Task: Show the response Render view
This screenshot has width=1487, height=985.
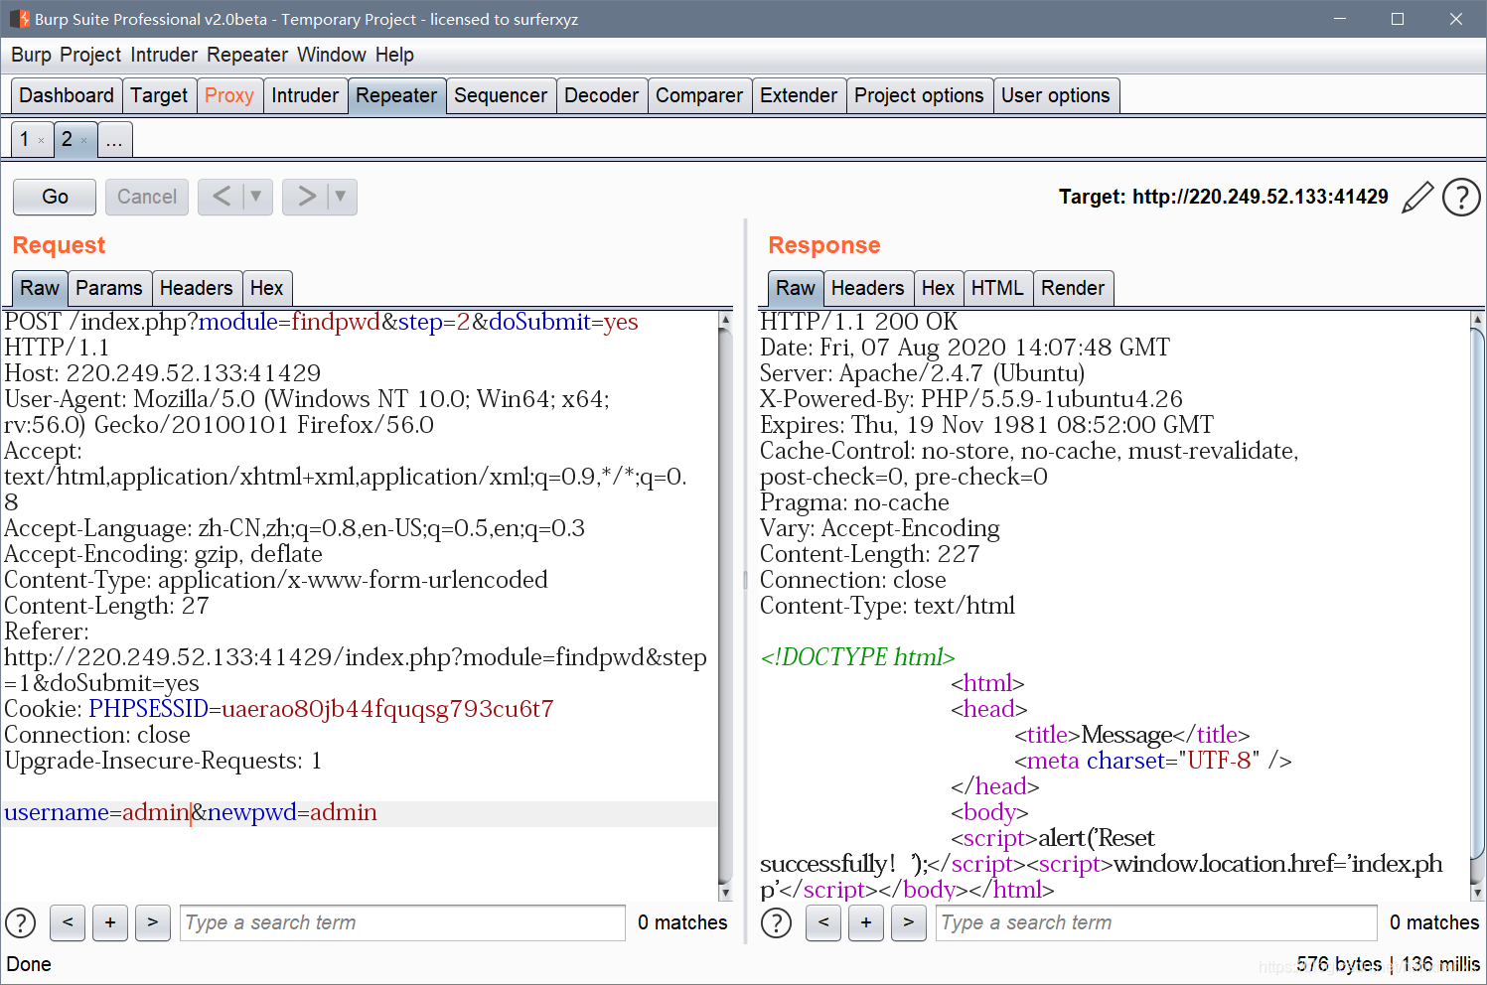Action: 1073,288
